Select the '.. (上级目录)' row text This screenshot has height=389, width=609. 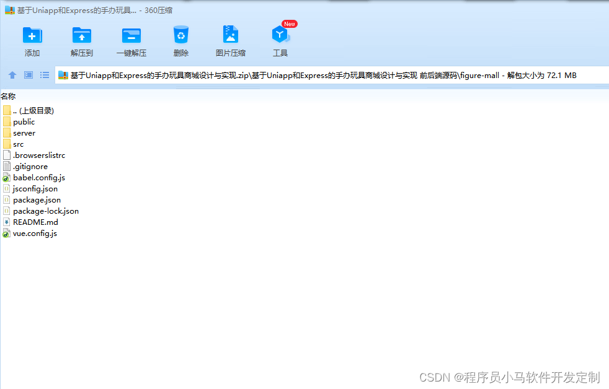(x=33, y=110)
